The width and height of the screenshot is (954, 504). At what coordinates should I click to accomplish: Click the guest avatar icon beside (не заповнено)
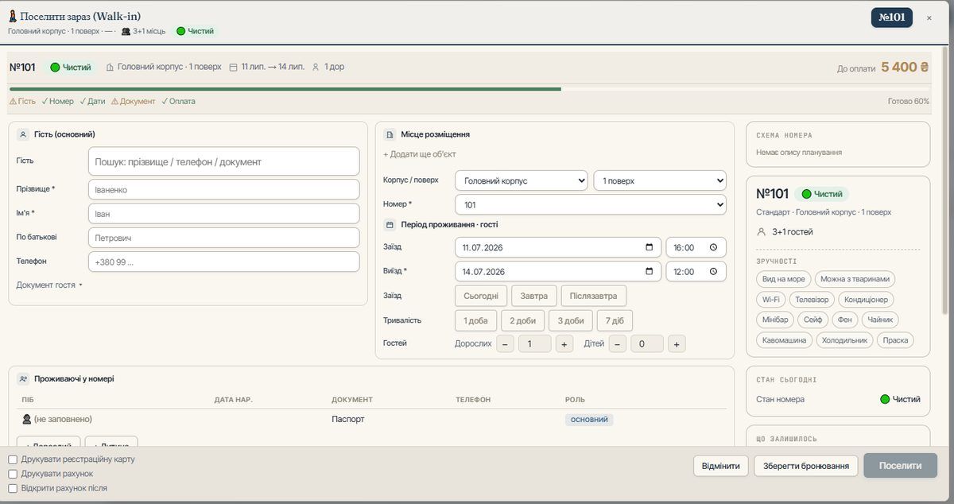pyautogui.click(x=26, y=419)
